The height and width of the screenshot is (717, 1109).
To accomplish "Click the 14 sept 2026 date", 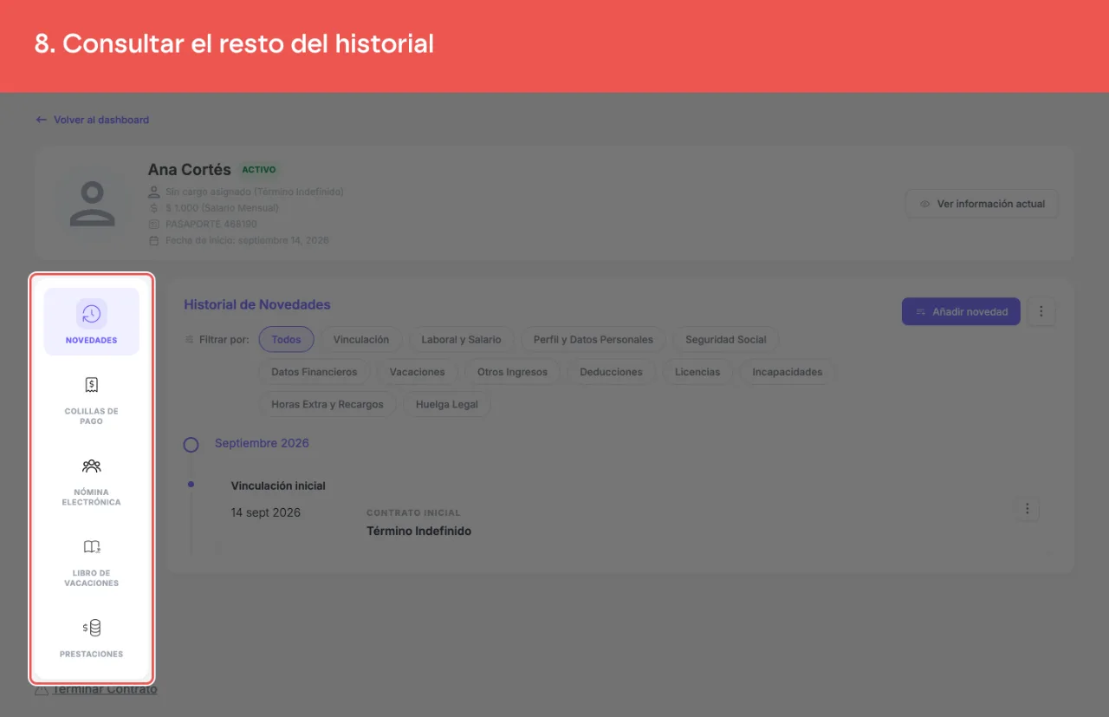I will [x=266, y=512].
